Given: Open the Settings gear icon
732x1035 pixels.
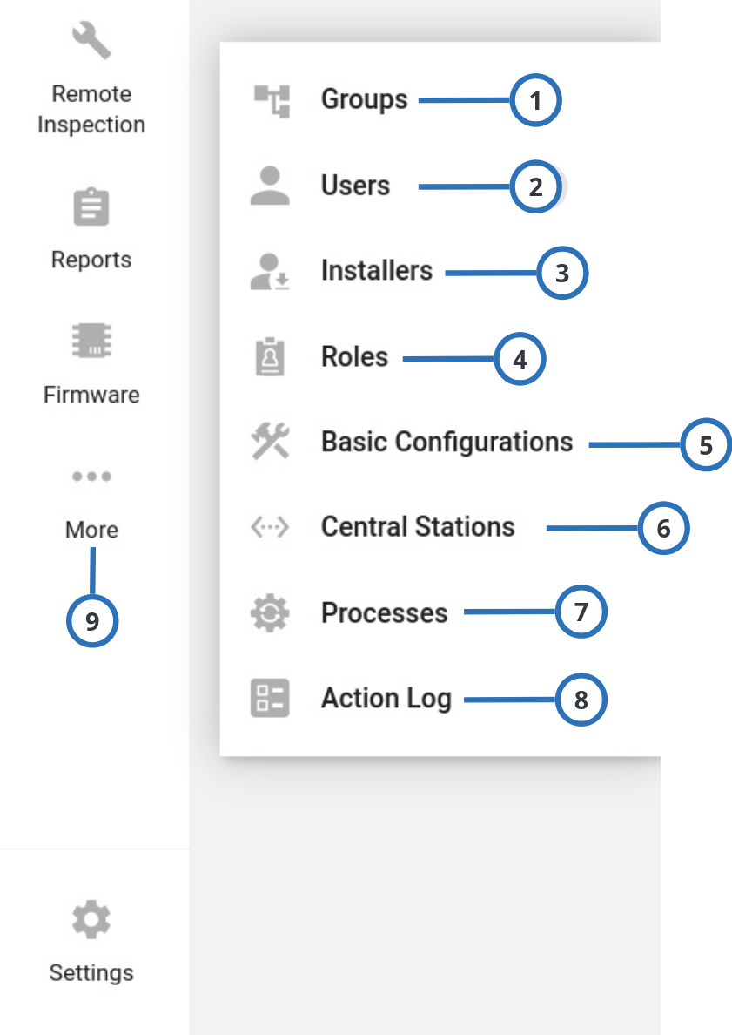Looking at the screenshot, I should click(91, 920).
